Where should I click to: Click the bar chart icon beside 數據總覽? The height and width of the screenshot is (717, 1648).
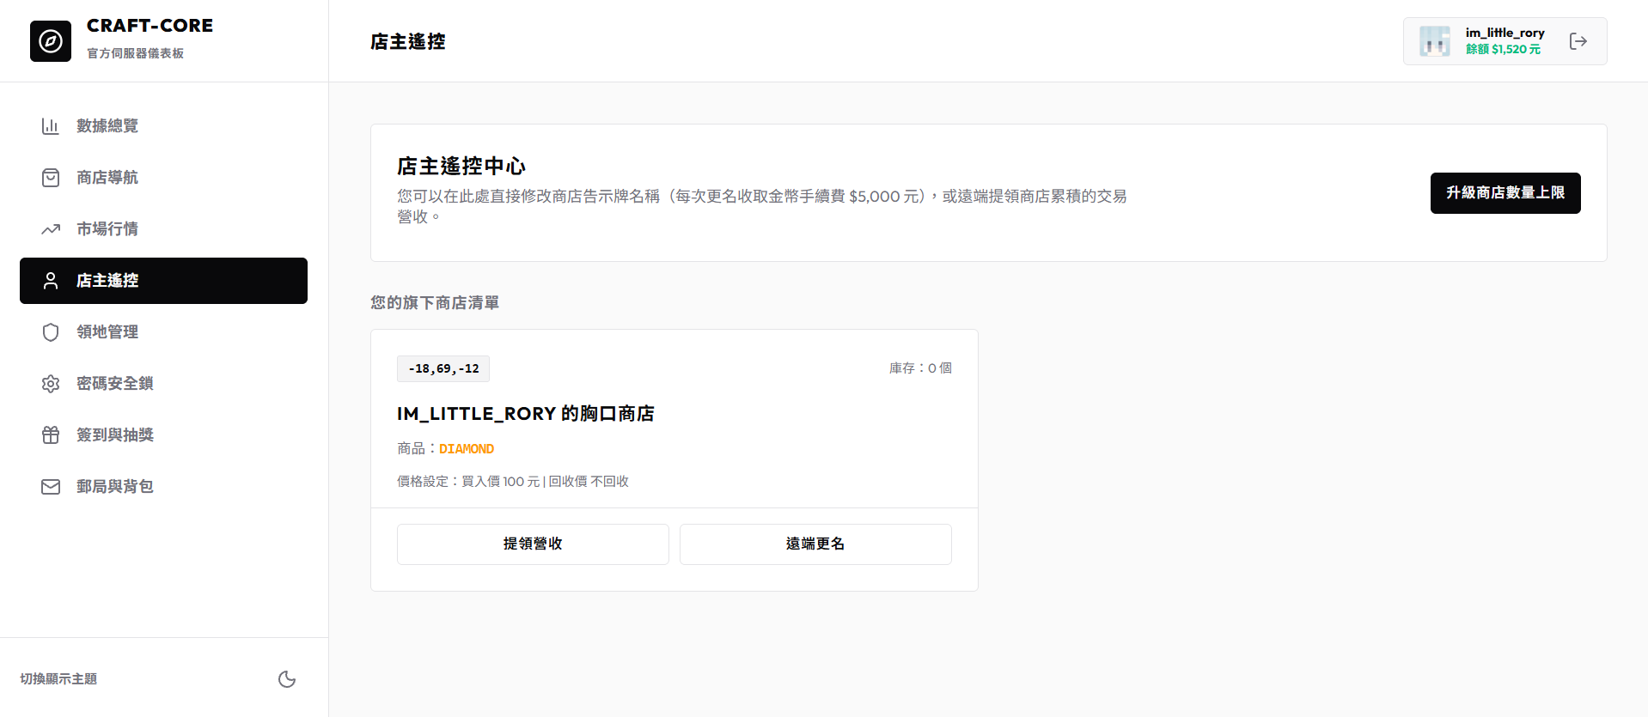point(51,126)
